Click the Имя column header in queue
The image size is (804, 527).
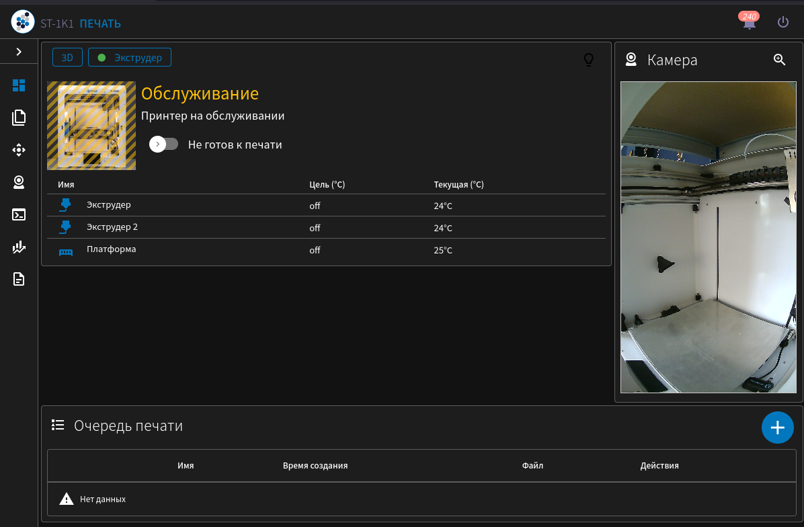click(186, 465)
